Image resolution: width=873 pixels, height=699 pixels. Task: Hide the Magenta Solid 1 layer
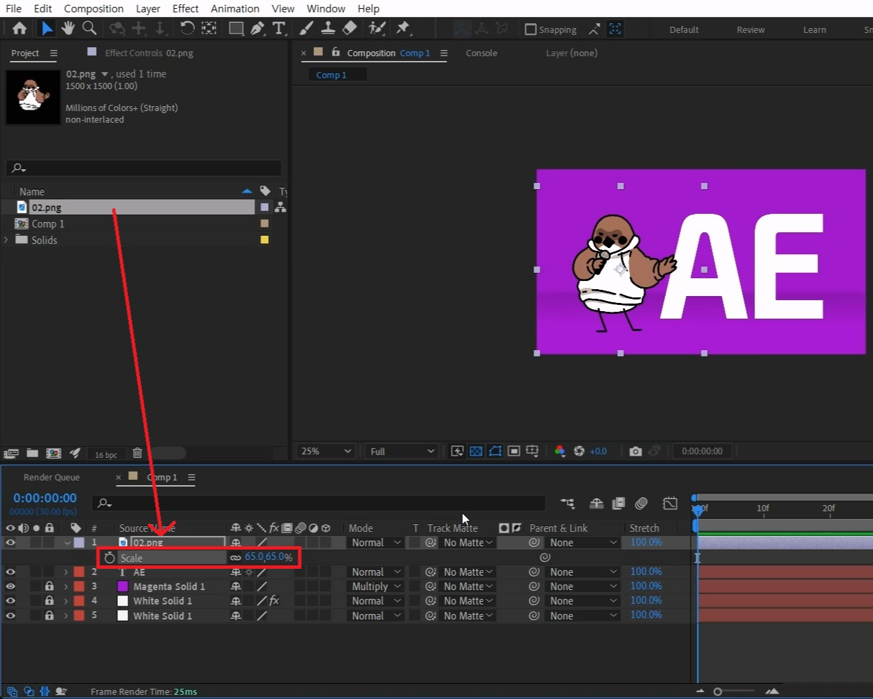tap(10, 586)
